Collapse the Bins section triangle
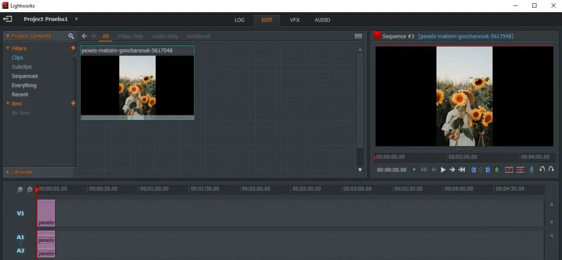This screenshot has width=562, height=260. click(x=8, y=103)
